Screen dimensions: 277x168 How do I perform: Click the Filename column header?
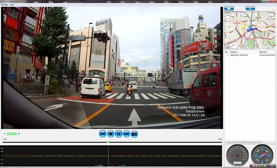234,52
